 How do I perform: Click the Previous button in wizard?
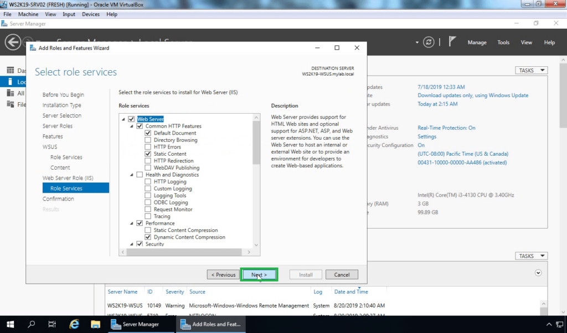tap(223, 274)
